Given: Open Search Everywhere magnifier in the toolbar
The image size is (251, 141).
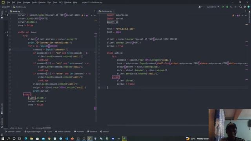Looking at the screenshot, I should point(240,7).
